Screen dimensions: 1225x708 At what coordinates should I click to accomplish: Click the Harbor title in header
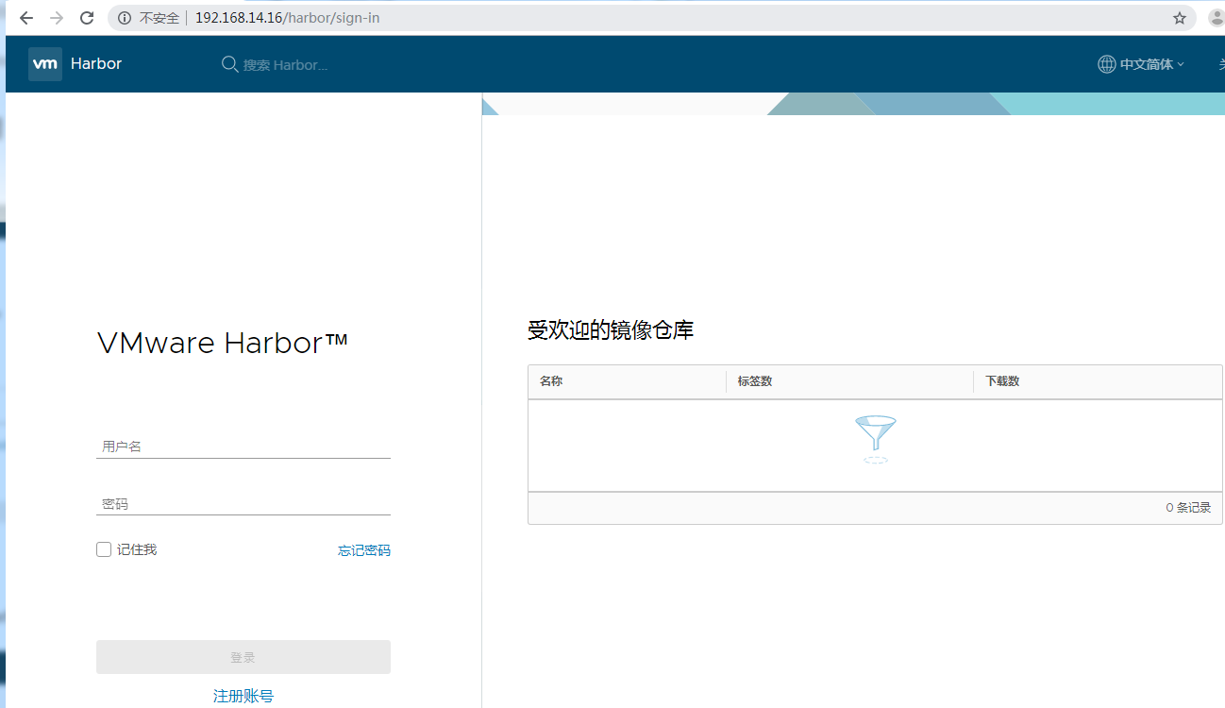tap(96, 64)
